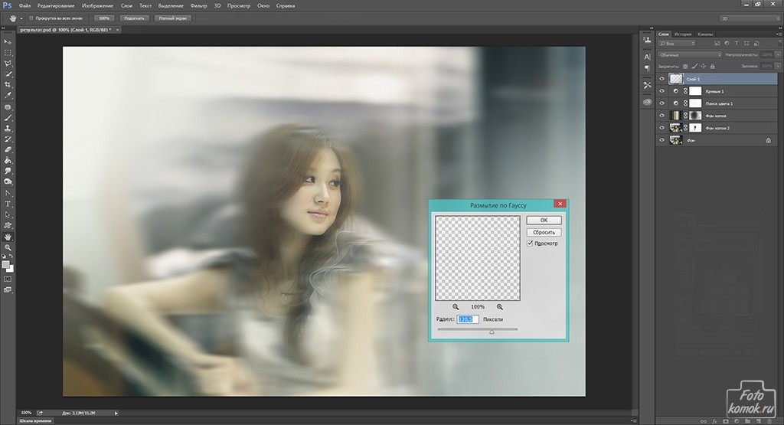Hide the Фон background layer
784x425 pixels.
coord(662,140)
